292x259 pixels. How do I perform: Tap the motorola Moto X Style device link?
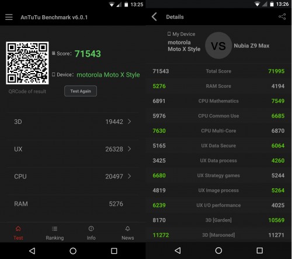[x=108, y=75]
